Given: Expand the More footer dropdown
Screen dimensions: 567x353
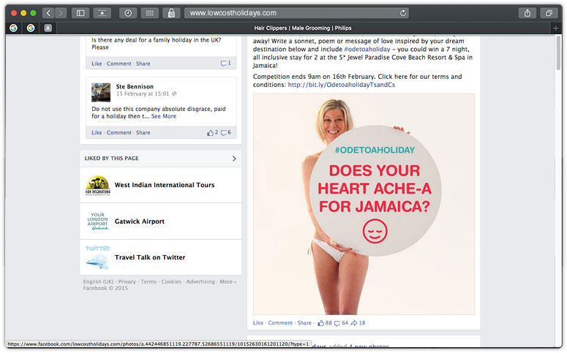Looking at the screenshot, I should tap(228, 282).
